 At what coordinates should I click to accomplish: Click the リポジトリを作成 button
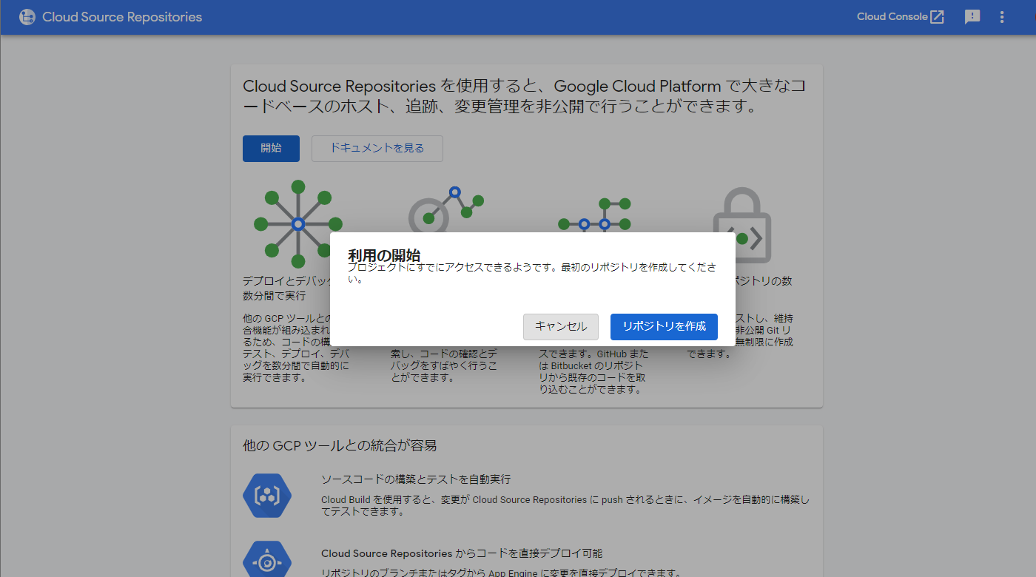664,326
